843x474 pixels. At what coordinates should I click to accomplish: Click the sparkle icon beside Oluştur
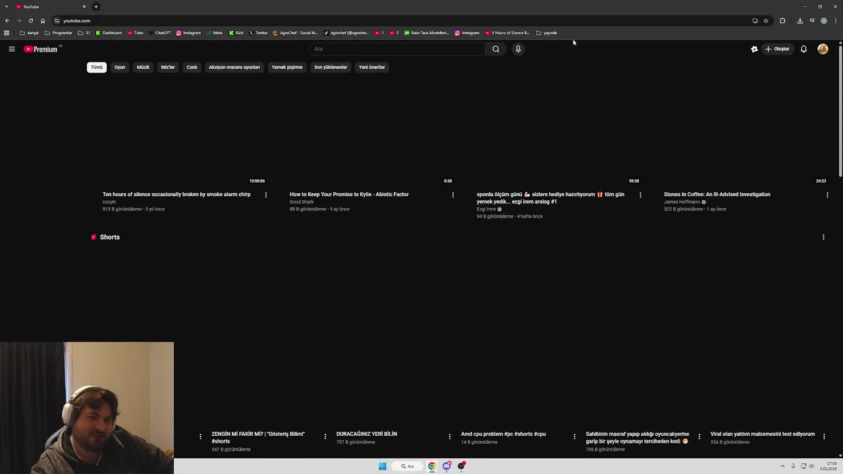click(754, 49)
